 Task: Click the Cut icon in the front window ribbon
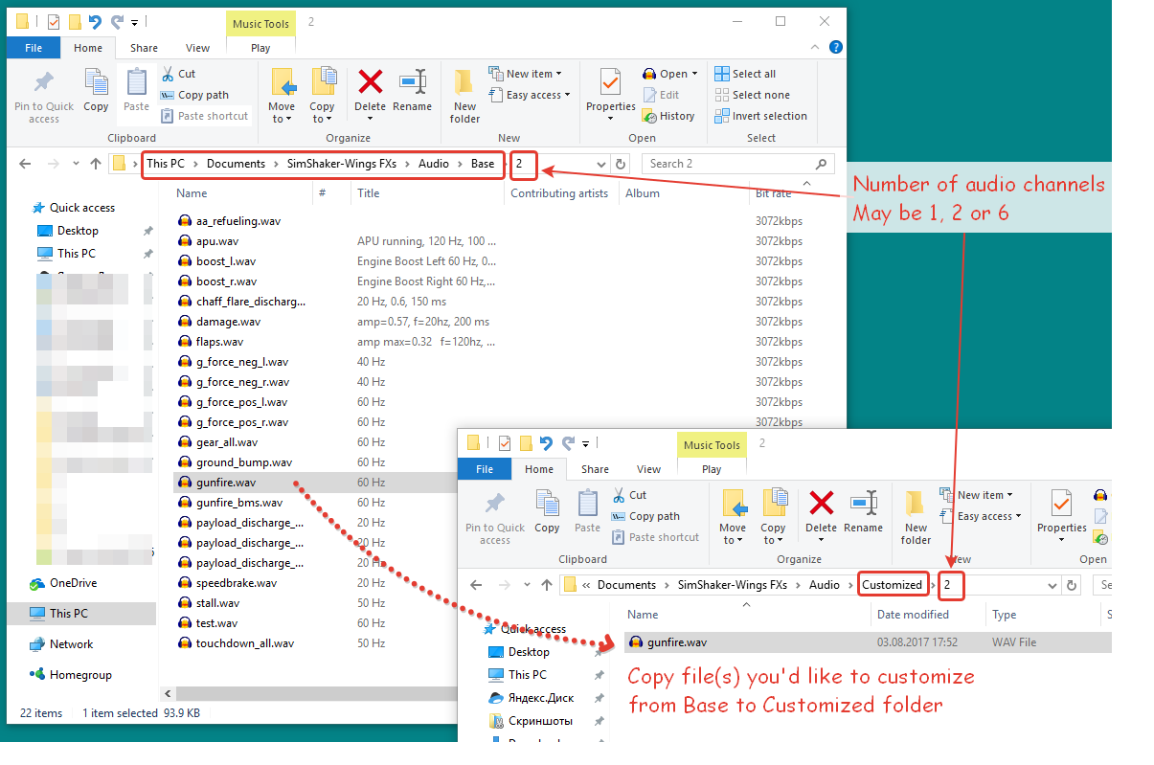tap(618, 495)
